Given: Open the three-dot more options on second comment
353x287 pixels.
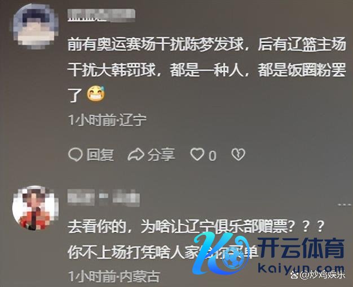Looking at the screenshot, I should tap(345, 205).
